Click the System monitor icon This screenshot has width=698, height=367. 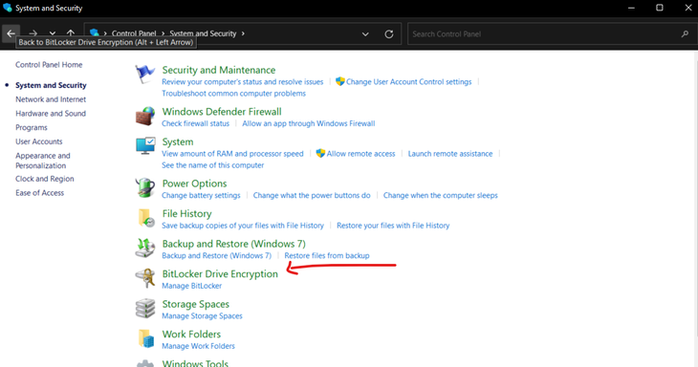(x=145, y=146)
